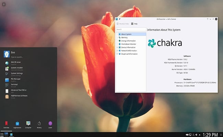
Task: Switch to the Favorites tab in launcher
Action: coord(6,125)
